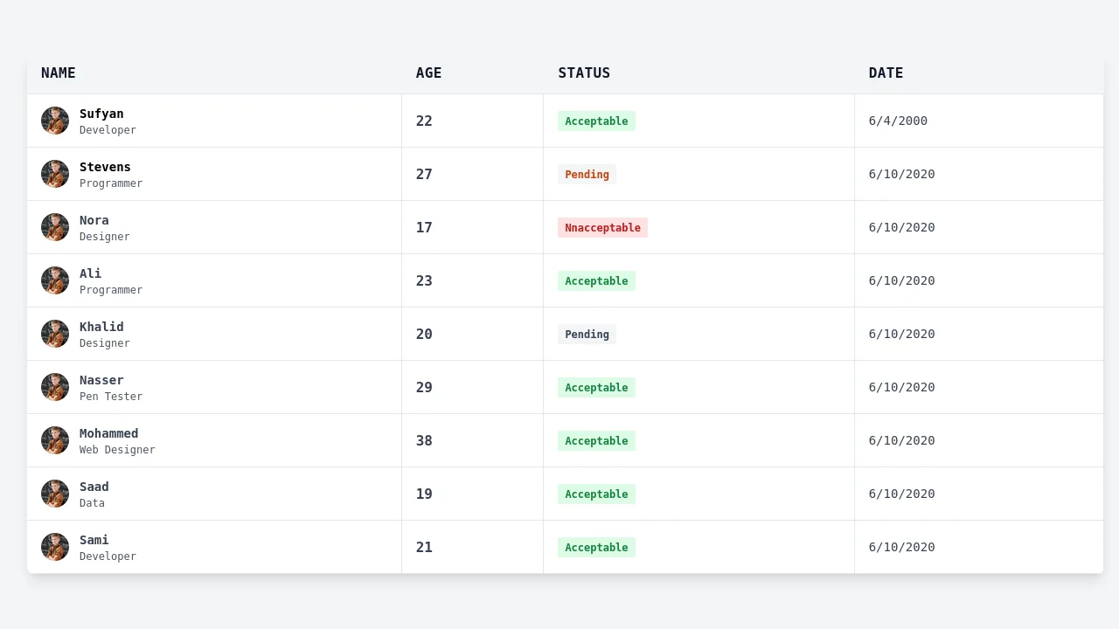Click Sami's profile photo

click(x=55, y=547)
